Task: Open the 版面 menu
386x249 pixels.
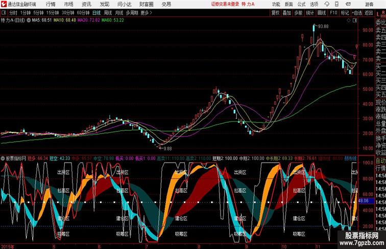Action: coord(289,4)
